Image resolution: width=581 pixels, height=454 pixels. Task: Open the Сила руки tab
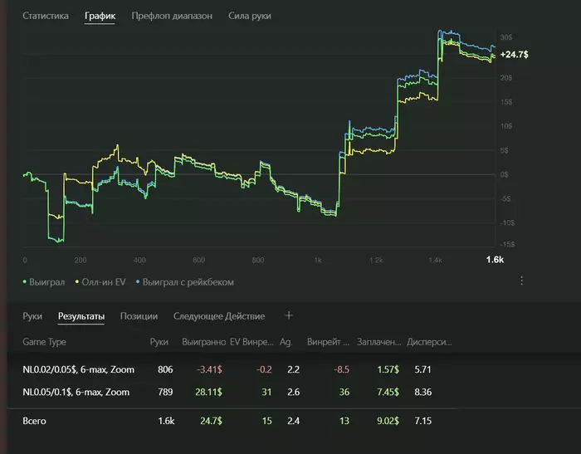[250, 16]
